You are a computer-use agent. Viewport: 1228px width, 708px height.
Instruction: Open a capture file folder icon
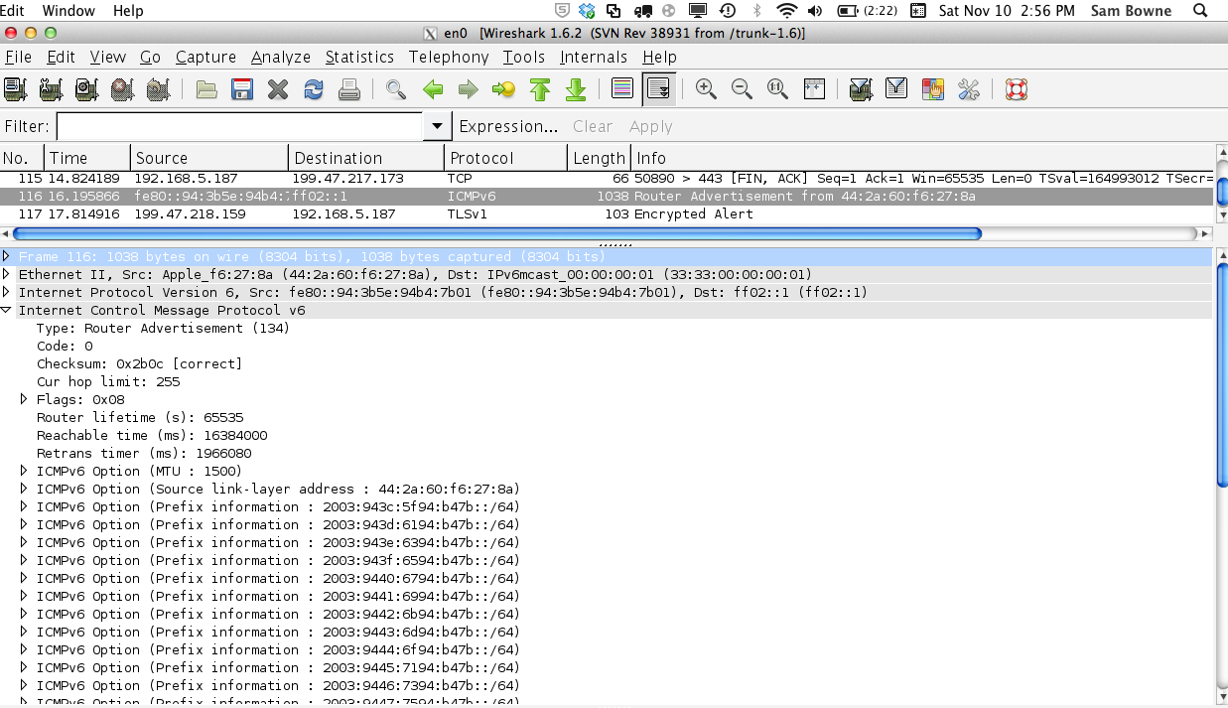(x=206, y=90)
